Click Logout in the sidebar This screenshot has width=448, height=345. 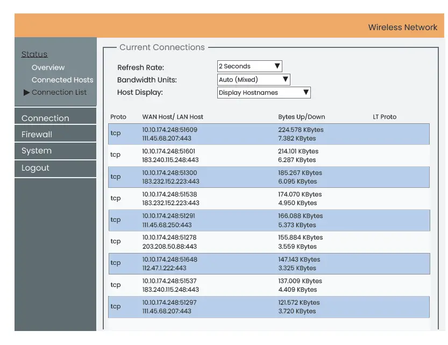click(35, 168)
